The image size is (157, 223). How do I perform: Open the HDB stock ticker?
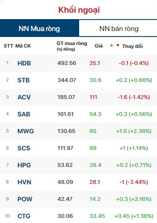pyautogui.click(x=24, y=63)
